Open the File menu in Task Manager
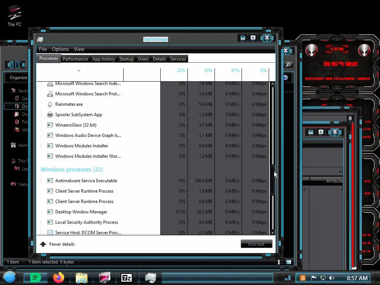This screenshot has height=285, width=380. 43,49
